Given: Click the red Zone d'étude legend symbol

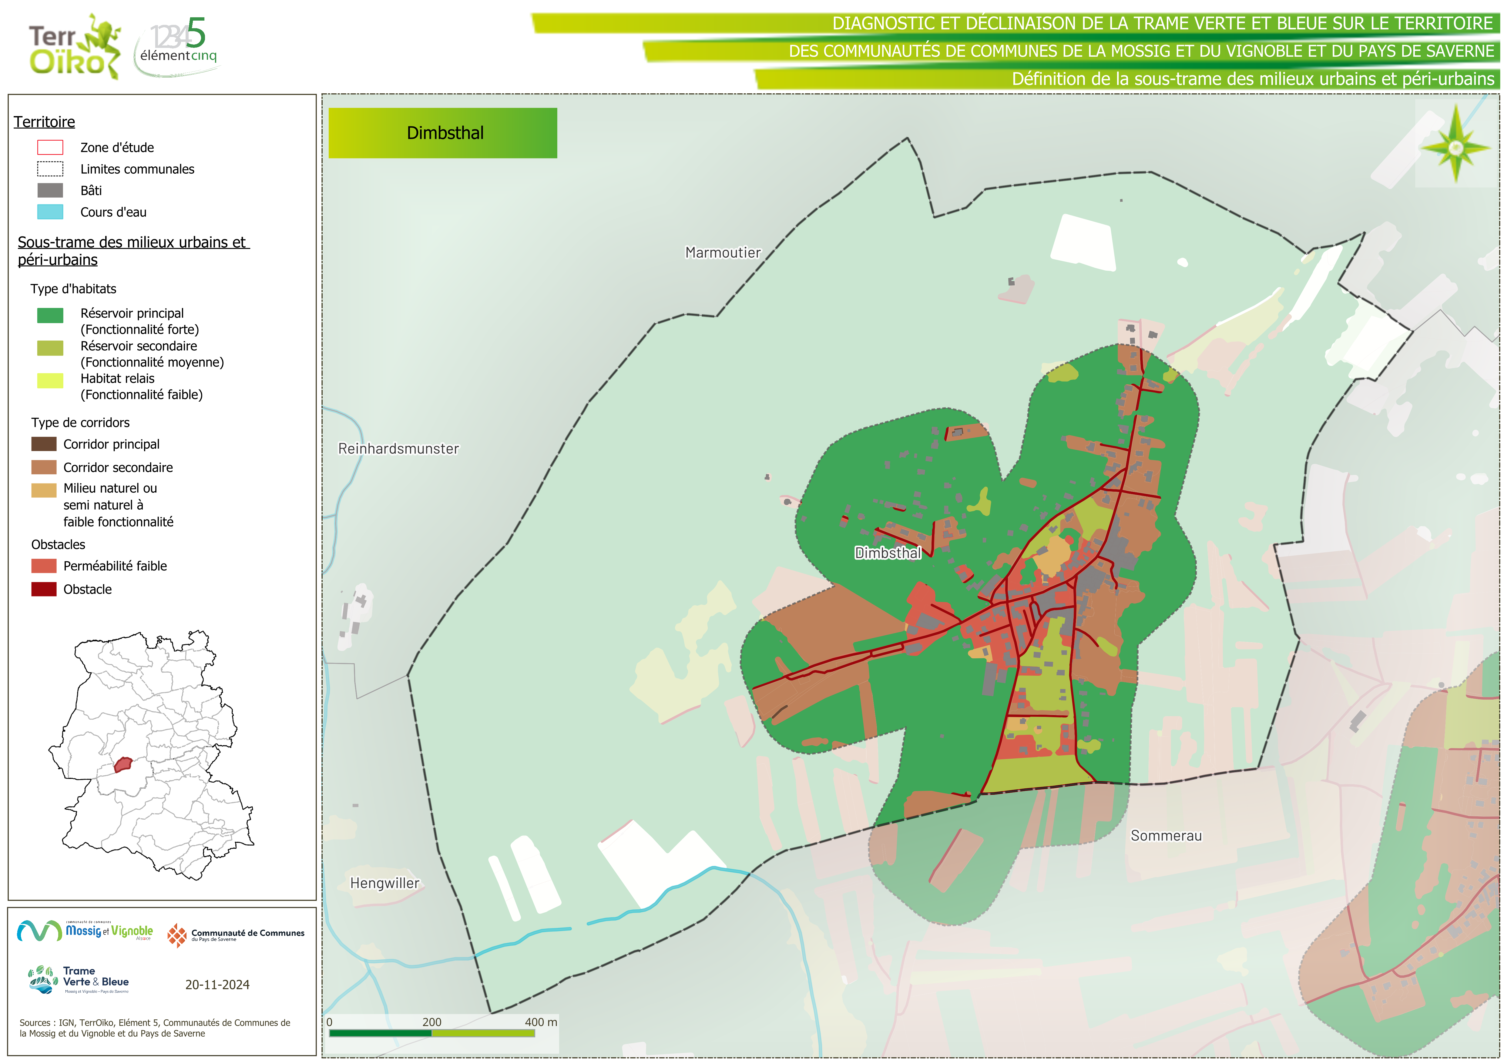Looking at the screenshot, I should (x=50, y=147).
